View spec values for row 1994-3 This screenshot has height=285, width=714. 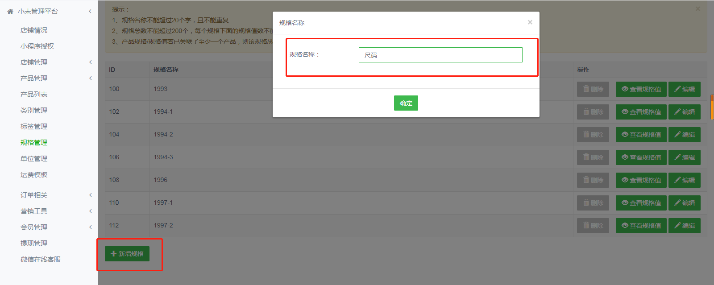coord(641,157)
